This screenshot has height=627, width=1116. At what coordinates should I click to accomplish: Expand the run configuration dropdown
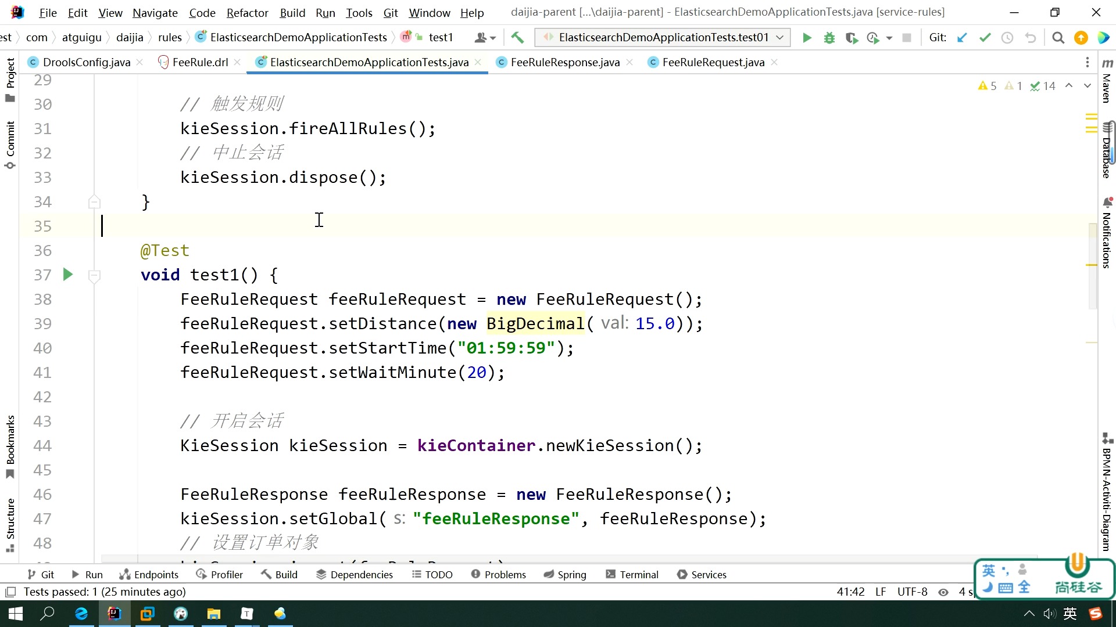[779, 38]
